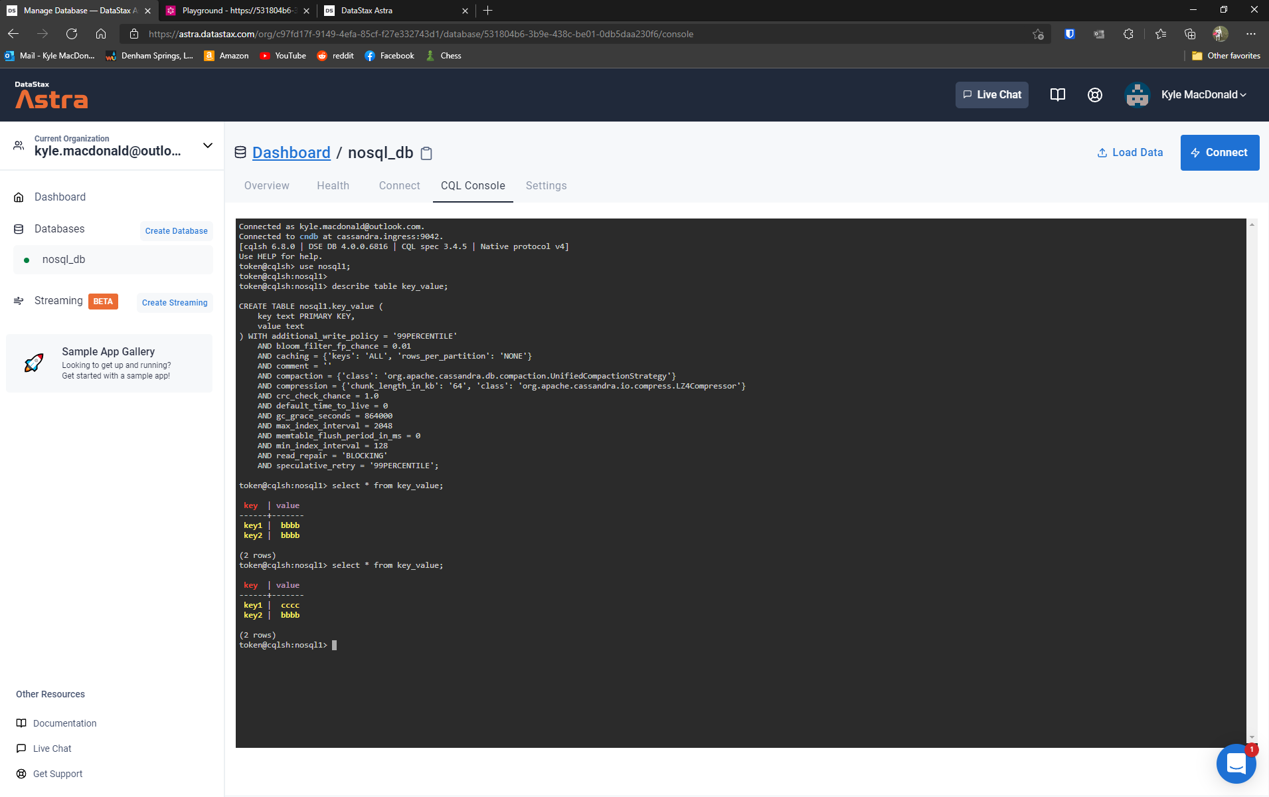Open Get Support from the sidebar

point(57,773)
